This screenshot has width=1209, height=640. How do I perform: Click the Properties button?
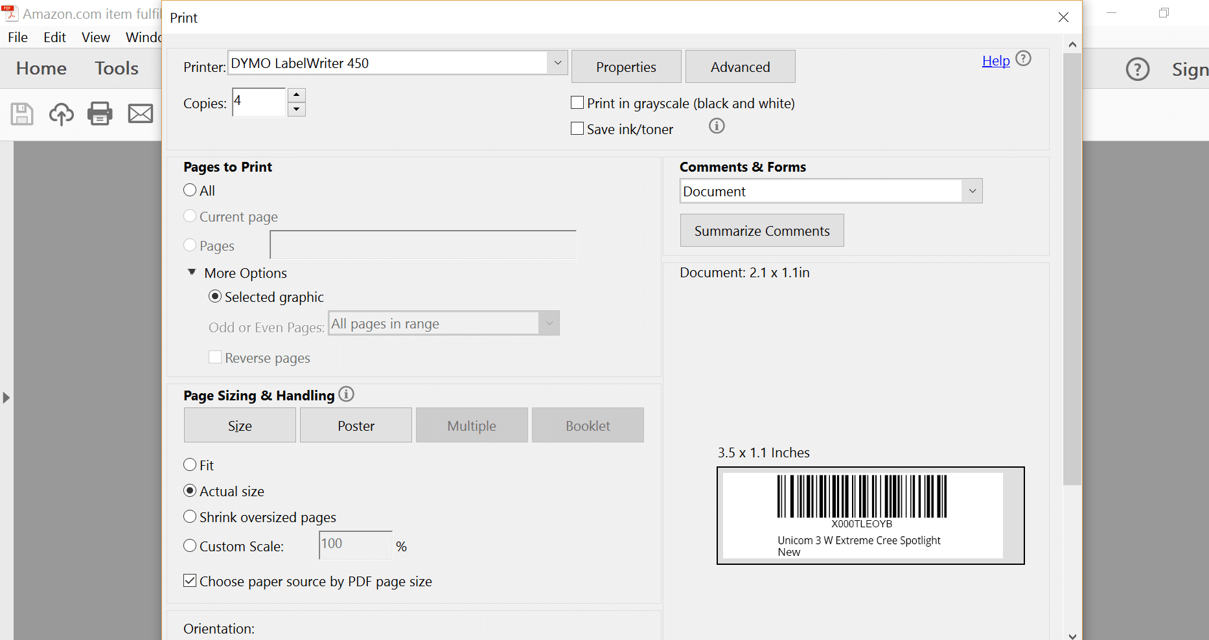point(626,67)
